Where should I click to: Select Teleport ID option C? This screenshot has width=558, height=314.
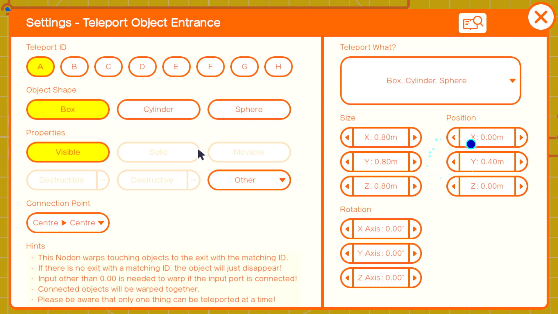coord(108,66)
